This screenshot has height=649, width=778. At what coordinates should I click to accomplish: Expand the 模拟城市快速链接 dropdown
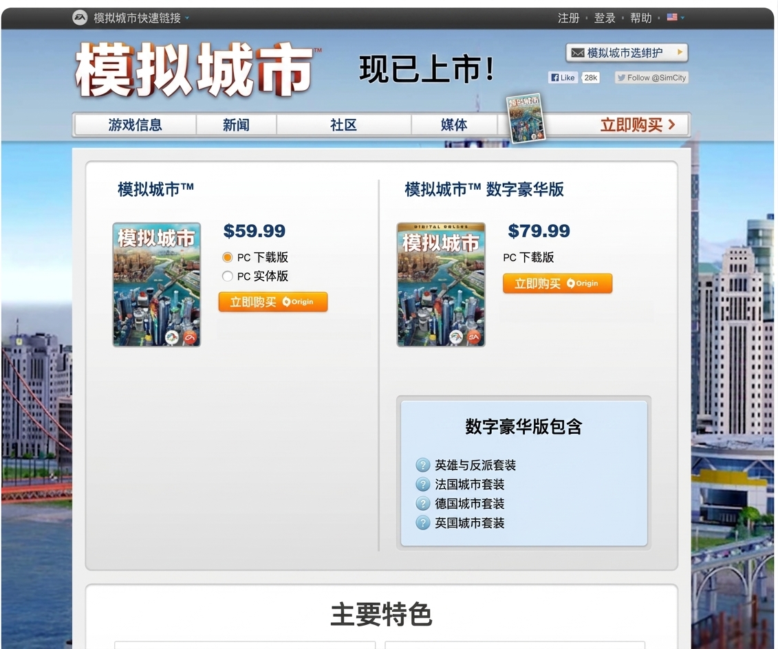pyautogui.click(x=141, y=19)
